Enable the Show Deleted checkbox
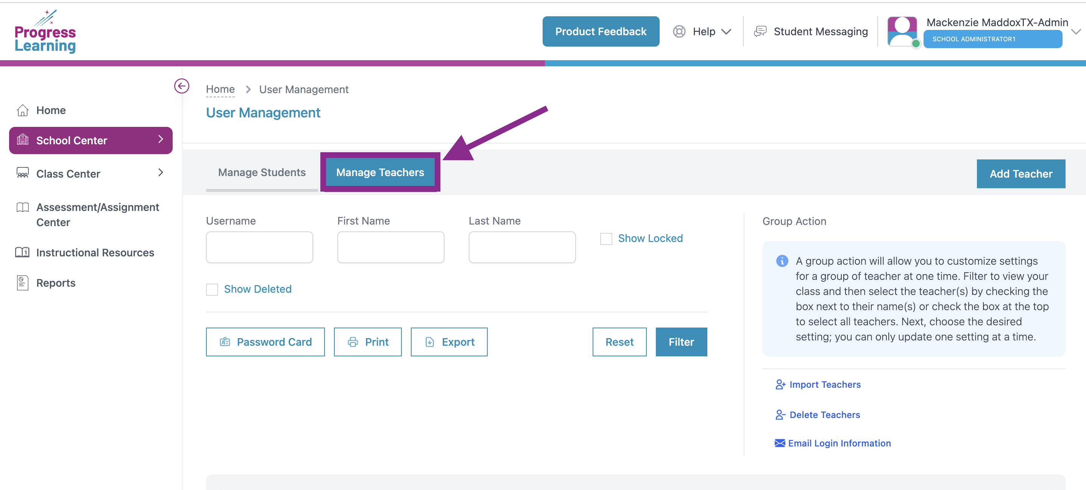 [212, 289]
